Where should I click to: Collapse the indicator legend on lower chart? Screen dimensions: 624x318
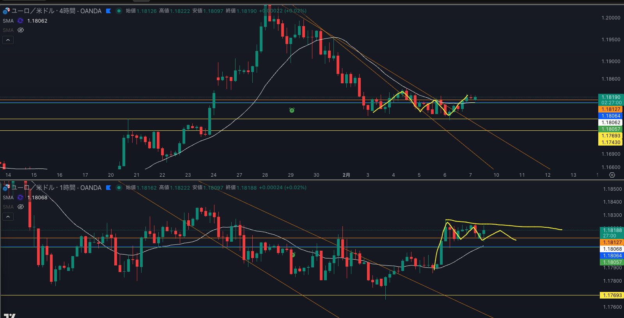point(8,216)
